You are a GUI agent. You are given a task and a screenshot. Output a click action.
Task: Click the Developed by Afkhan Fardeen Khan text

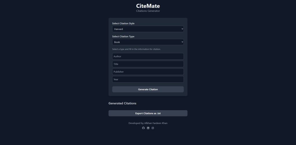click(x=148, y=123)
